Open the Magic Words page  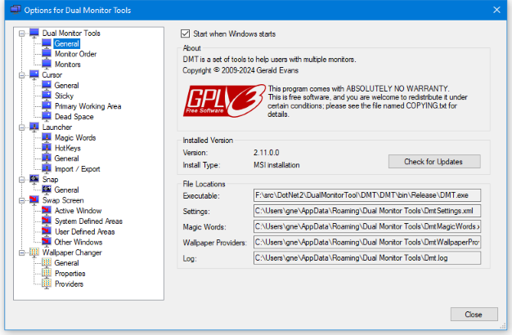[75, 137]
